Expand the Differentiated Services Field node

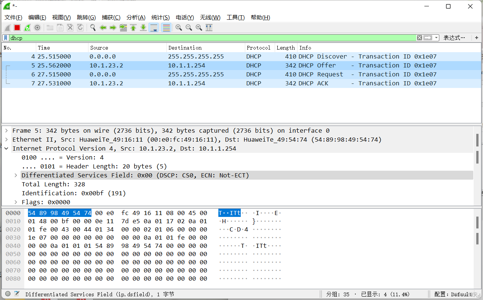tap(16, 176)
